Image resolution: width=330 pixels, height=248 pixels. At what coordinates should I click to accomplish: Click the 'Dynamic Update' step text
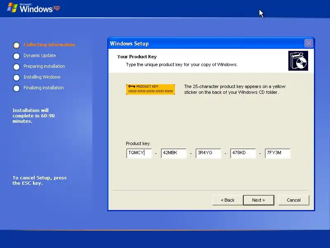tap(40, 55)
